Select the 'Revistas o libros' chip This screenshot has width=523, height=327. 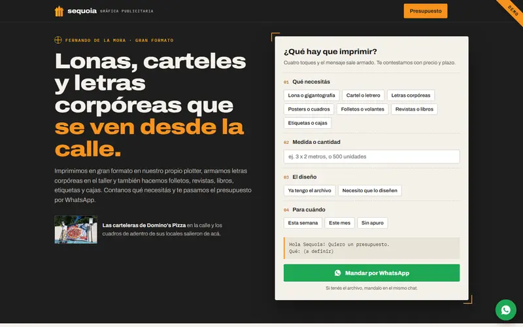tap(414, 109)
